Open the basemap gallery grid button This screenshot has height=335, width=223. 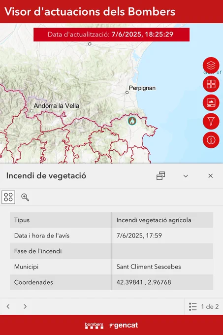(211, 84)
